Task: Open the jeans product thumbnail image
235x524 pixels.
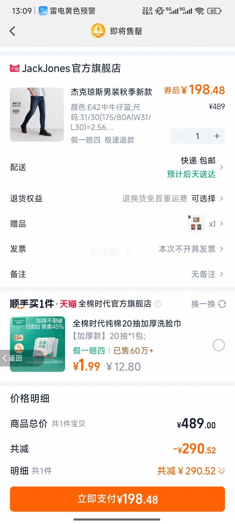Action: point(37,115)
